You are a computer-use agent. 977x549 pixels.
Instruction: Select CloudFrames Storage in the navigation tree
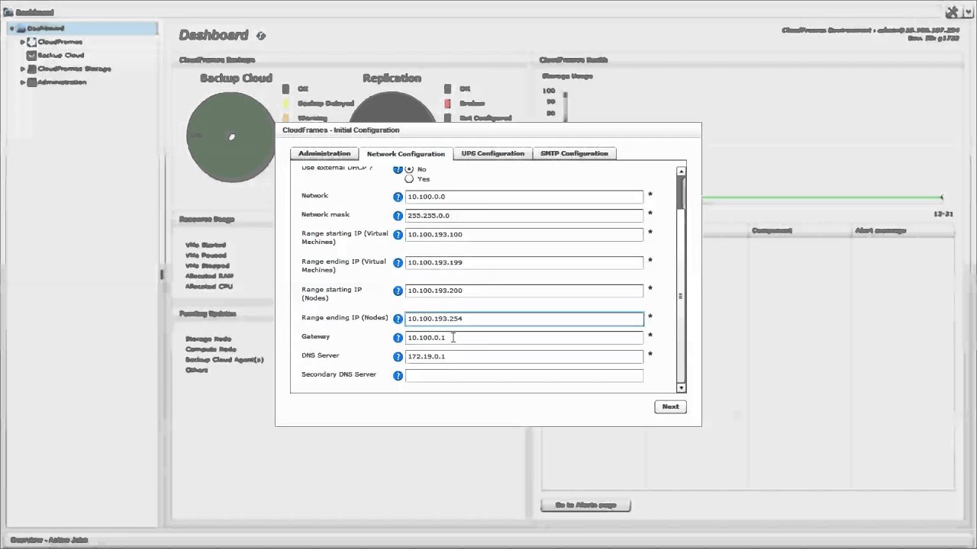tap(74, 69)
